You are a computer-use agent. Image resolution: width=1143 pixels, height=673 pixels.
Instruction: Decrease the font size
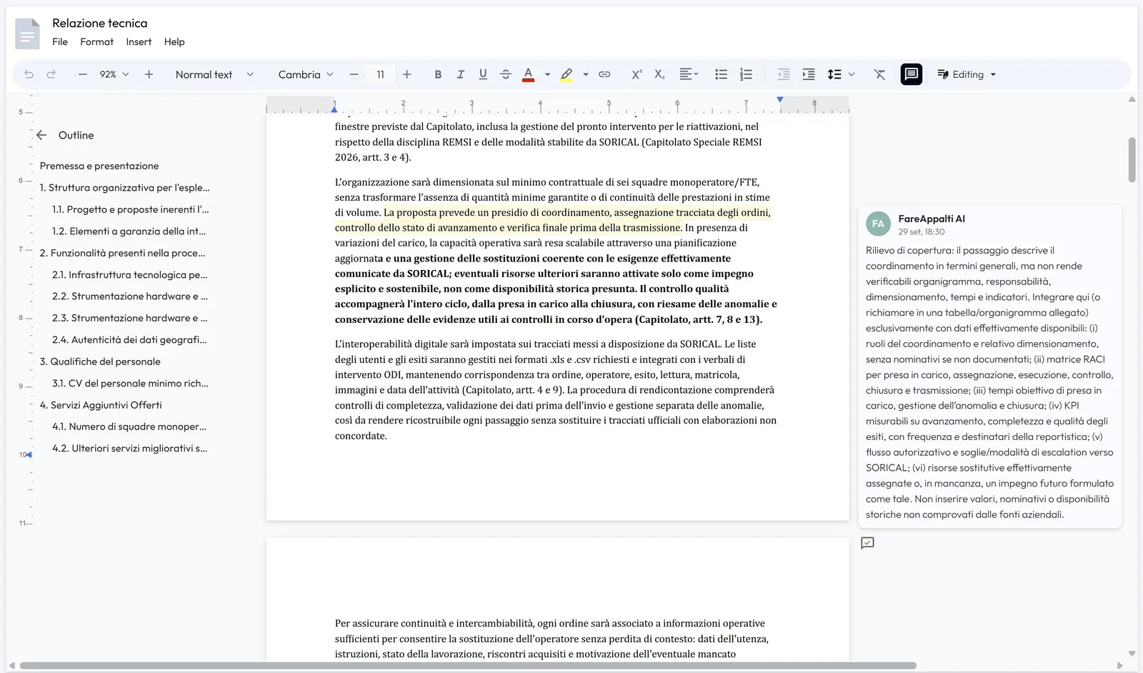pos(354,74)
